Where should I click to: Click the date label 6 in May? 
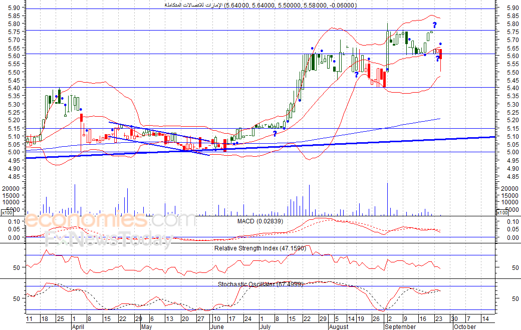click(152, 318)
